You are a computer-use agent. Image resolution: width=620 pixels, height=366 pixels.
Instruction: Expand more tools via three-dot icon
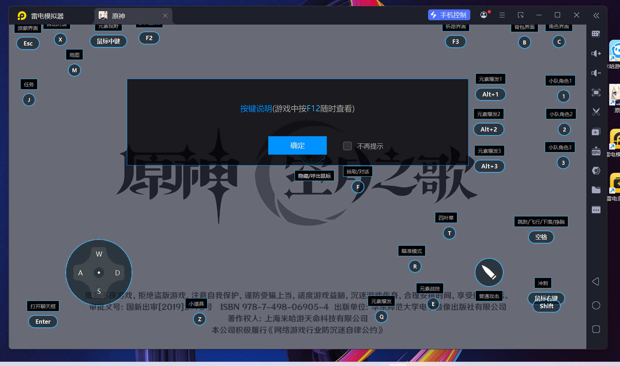[596, 210]
